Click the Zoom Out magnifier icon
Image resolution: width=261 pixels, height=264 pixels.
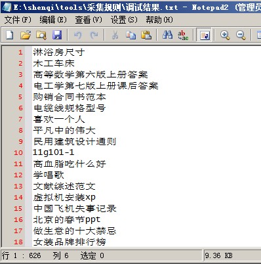241,35
